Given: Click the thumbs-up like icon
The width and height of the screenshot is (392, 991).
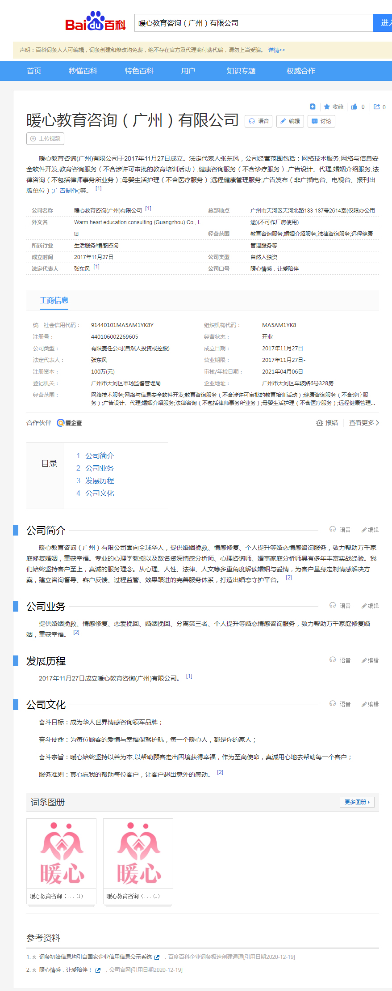Looking at the screenshot, I should (354, 106).
